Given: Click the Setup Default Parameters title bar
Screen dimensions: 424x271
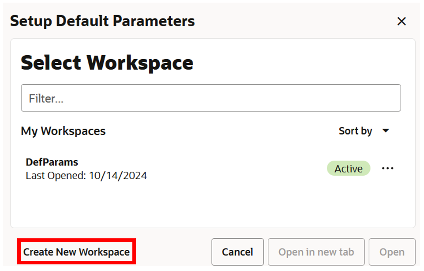Looking at the screenshot, I should [102, 21].
